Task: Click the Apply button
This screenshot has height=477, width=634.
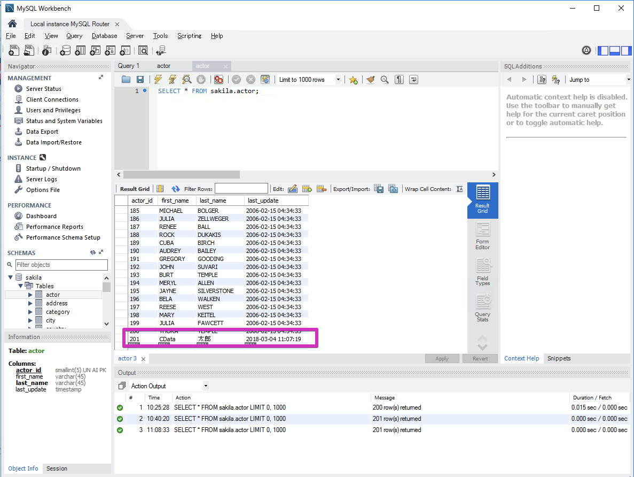Action: click(442, 358)
